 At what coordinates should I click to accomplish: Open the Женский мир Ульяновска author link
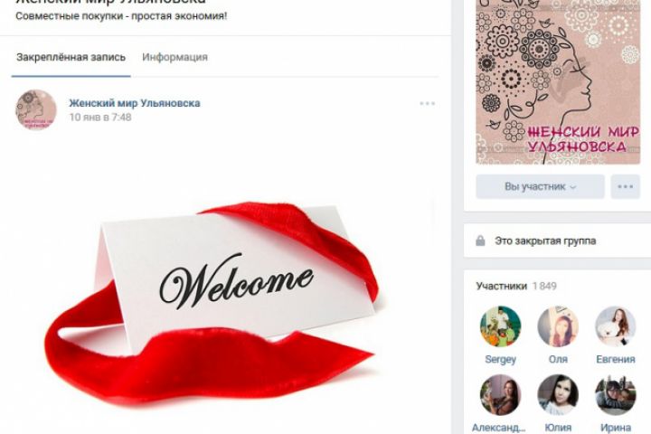135,103
